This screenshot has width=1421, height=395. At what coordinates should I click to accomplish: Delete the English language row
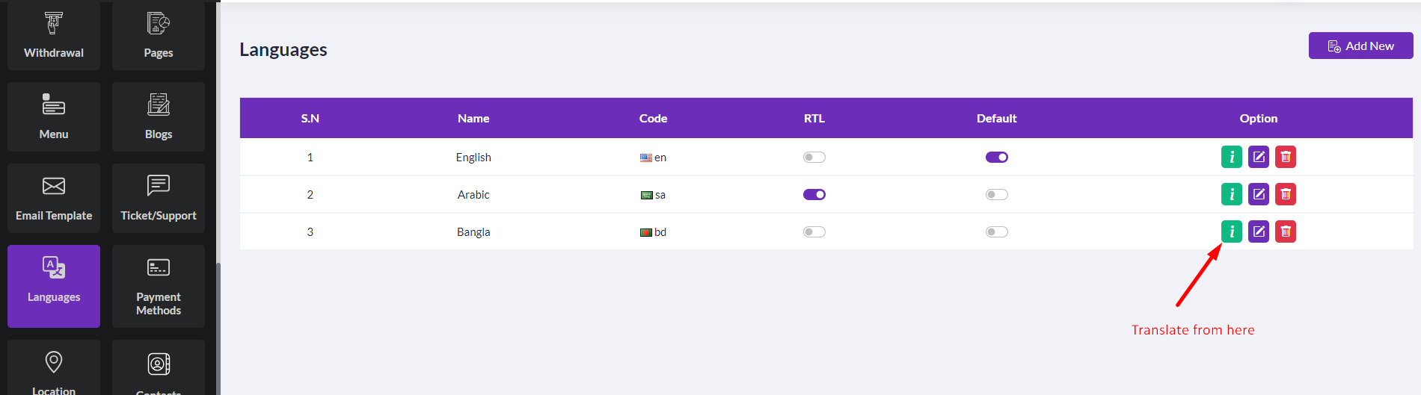pyautogui.click(x=1286, y=157)
